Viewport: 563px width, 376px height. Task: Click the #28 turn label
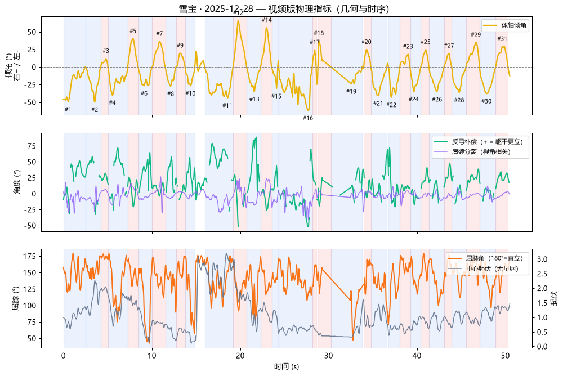pyautogui.click(x=459, y=100)
